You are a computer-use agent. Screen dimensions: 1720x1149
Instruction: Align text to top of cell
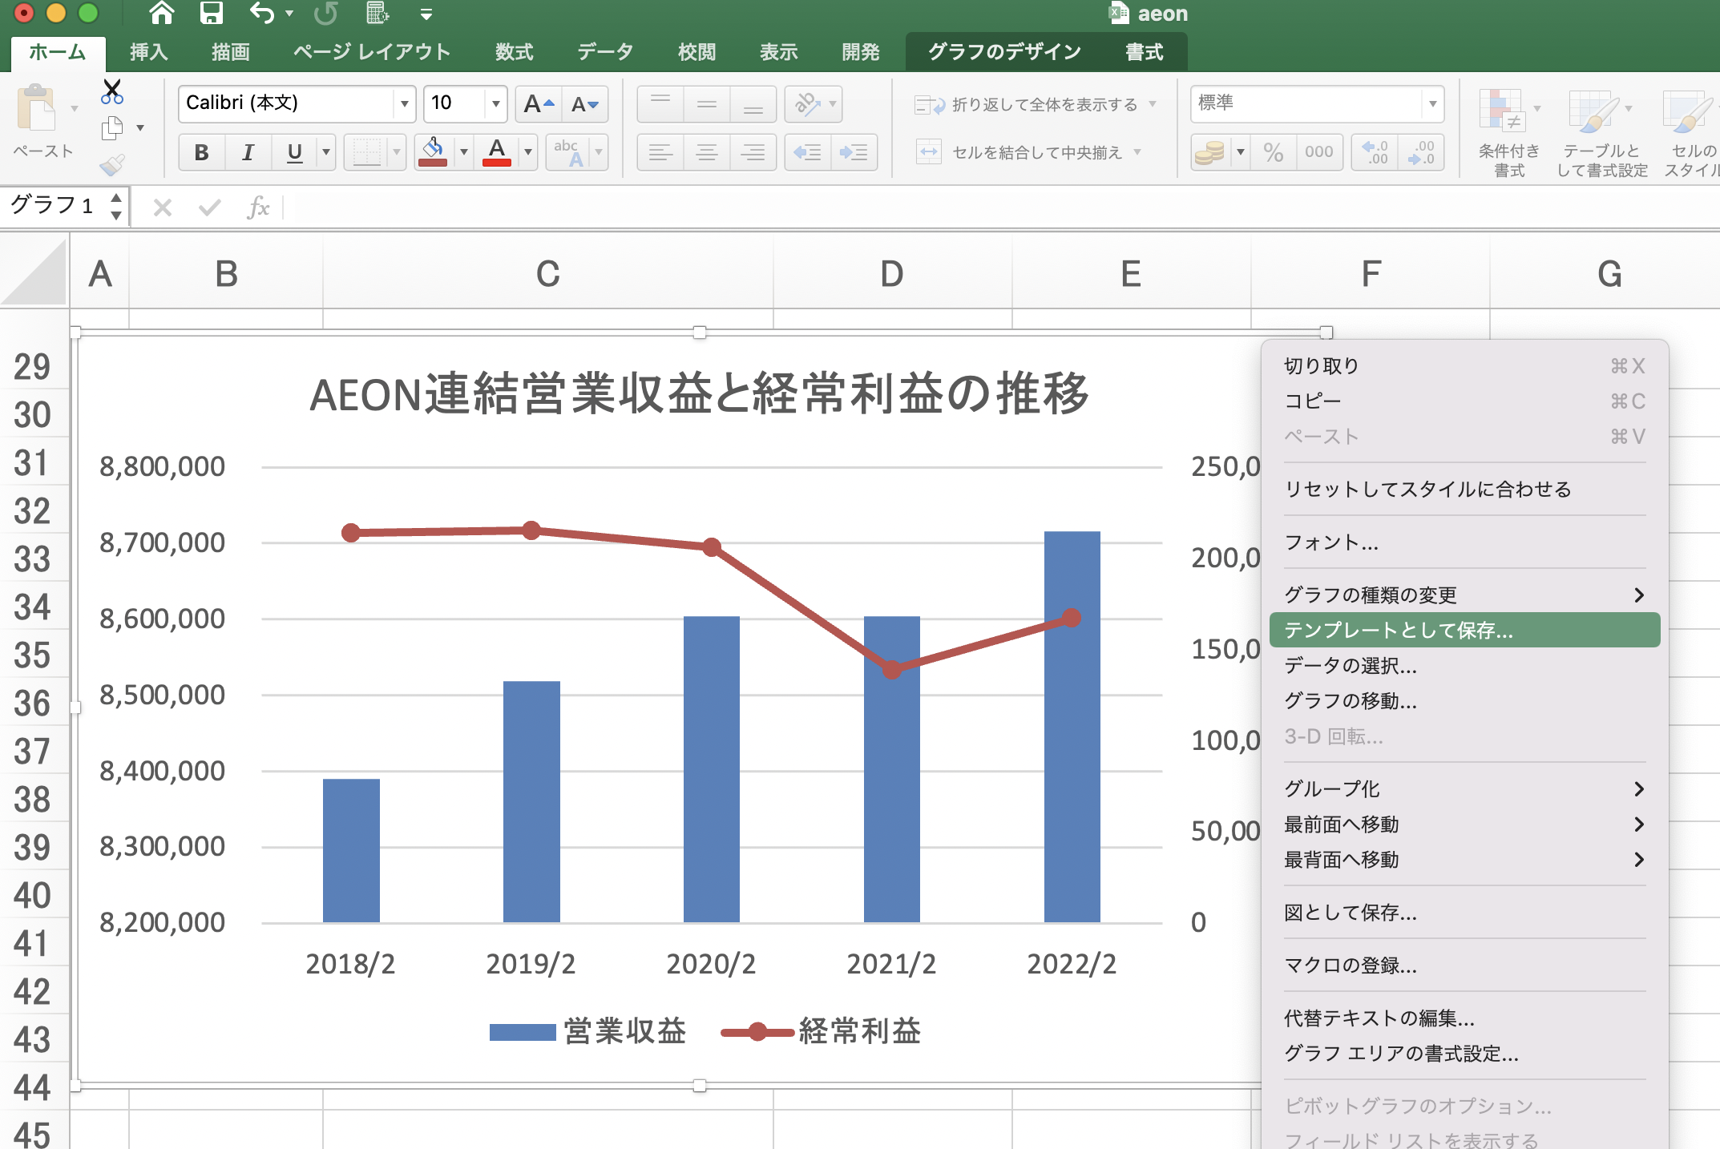coord(660,104)
